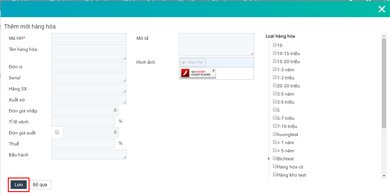390x195 pixels.
Task: Click the Thuế percentage field
Action: click(x=83, y=143)
